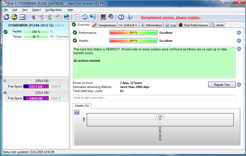Image resolution: width=246 pixels, height=156 pixels.
Task: Open the S.M.A.R.T. tab
Action: (x=128, y=25)
